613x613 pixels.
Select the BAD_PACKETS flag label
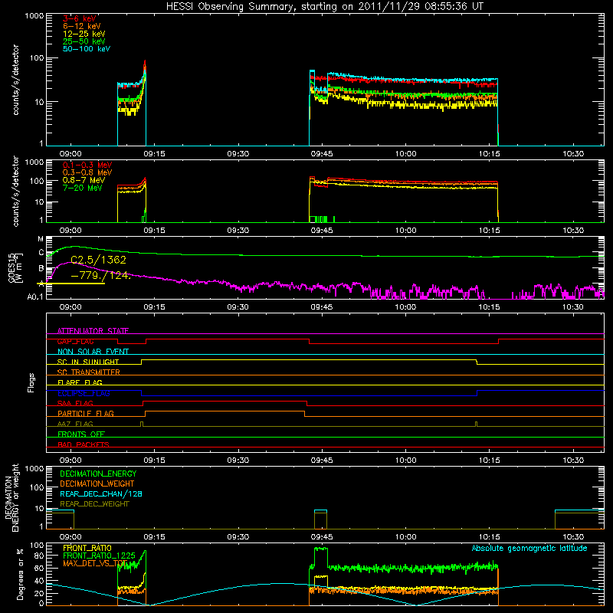[84, 444]
